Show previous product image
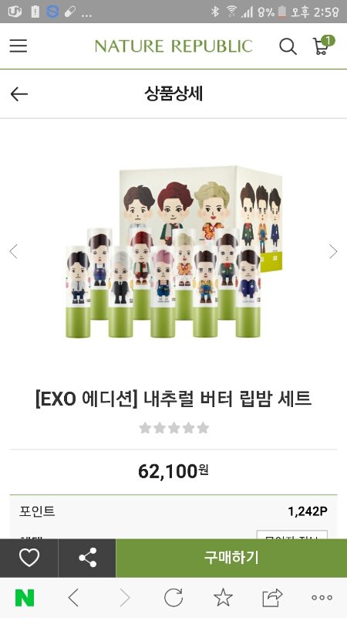 (13, 251)
